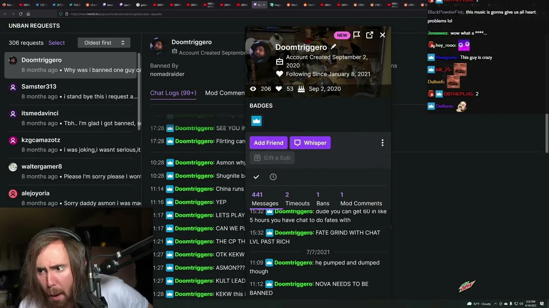Edit Doomtriggero nickname with pencil icon
Viewport: 549px width, 308px height.
(x=334, y=47)
